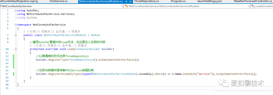Click the grayed 'using System;' line
Screen dimensions: 273x95
click(27, 18)
